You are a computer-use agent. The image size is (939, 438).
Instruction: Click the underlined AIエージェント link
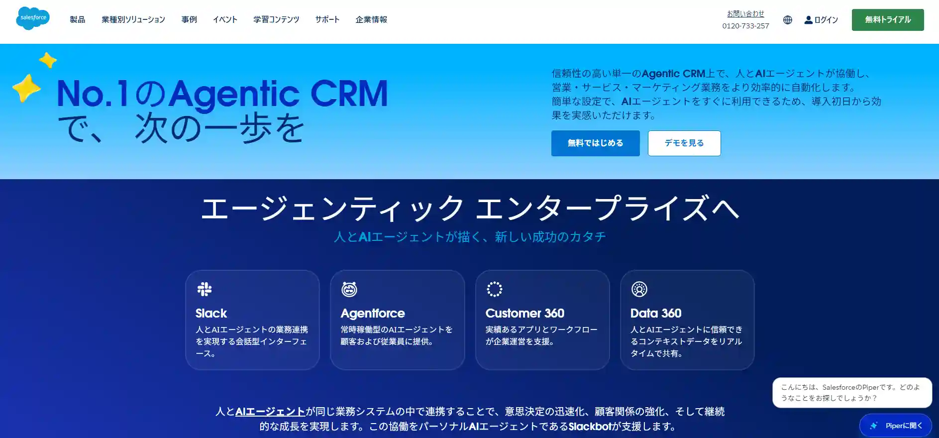pos(270,412)
